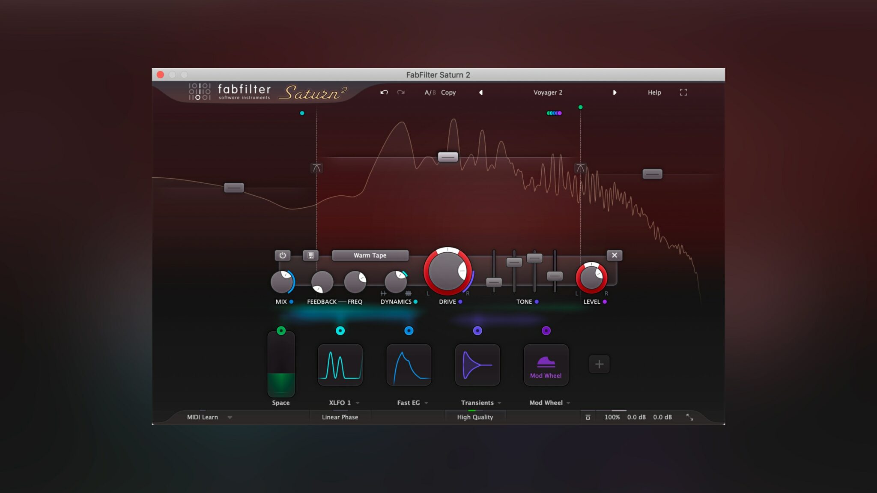Click the DRIVE modulation indicator dot
877x493 pixels.
pos(460,302)
